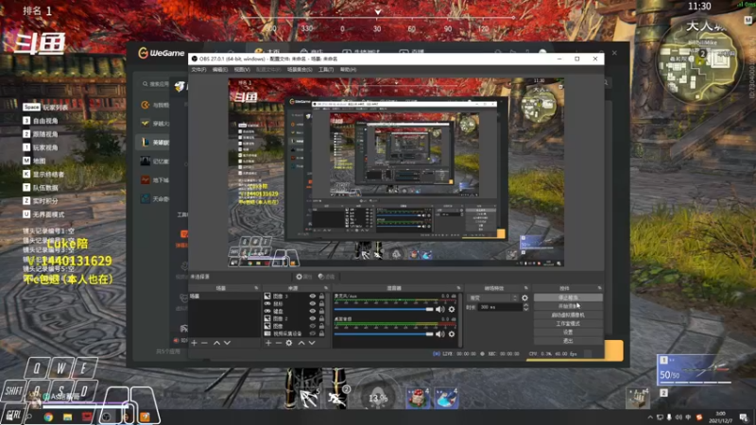
Task: Adjust the 300 ms duration stepper arrows
Action: point(525,307)
